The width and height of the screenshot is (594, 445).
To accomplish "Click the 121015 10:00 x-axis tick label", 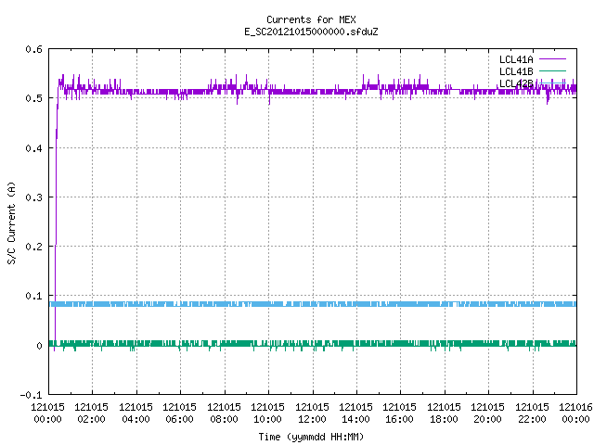I will (267, 413).
